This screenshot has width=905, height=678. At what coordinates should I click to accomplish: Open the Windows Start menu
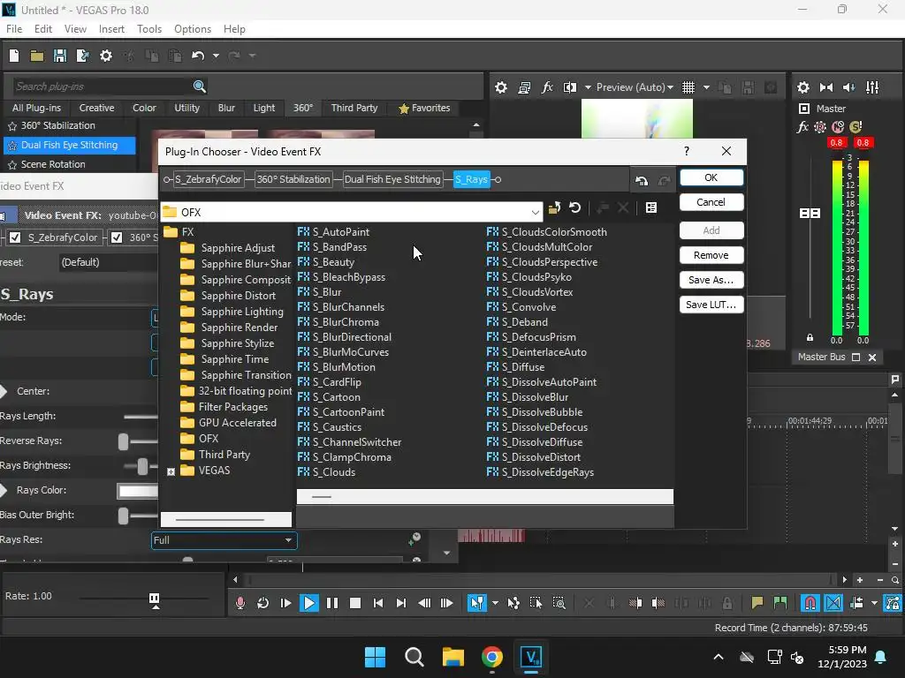(x=375, y=657)
